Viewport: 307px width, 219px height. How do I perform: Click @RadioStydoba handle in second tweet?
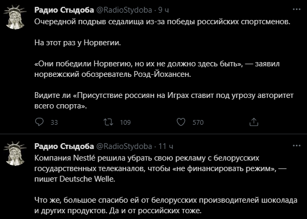click(x=124, y=146)
